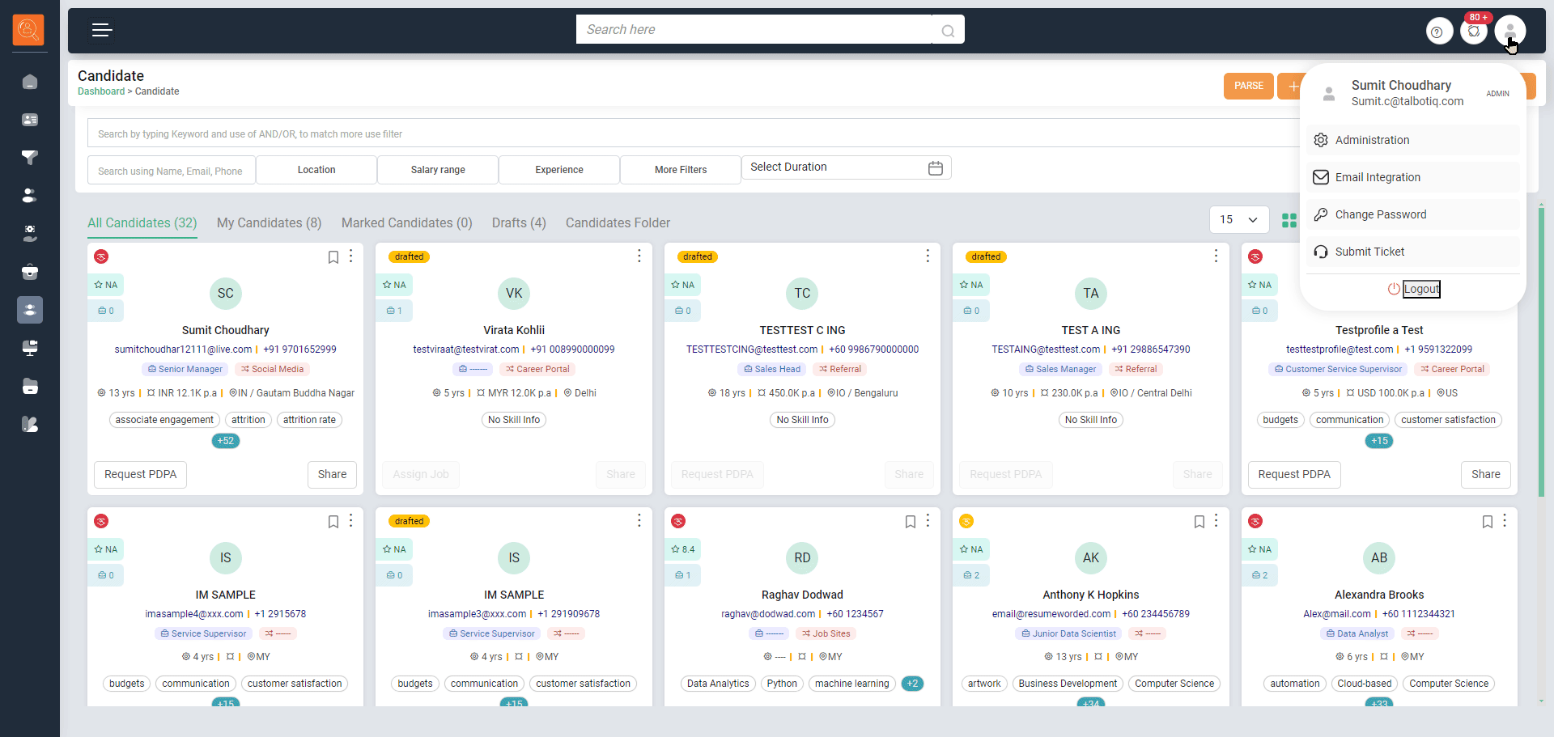
Task: Bookmark the Raghav Dodwad candidate card
Action: tap(910, 522)
